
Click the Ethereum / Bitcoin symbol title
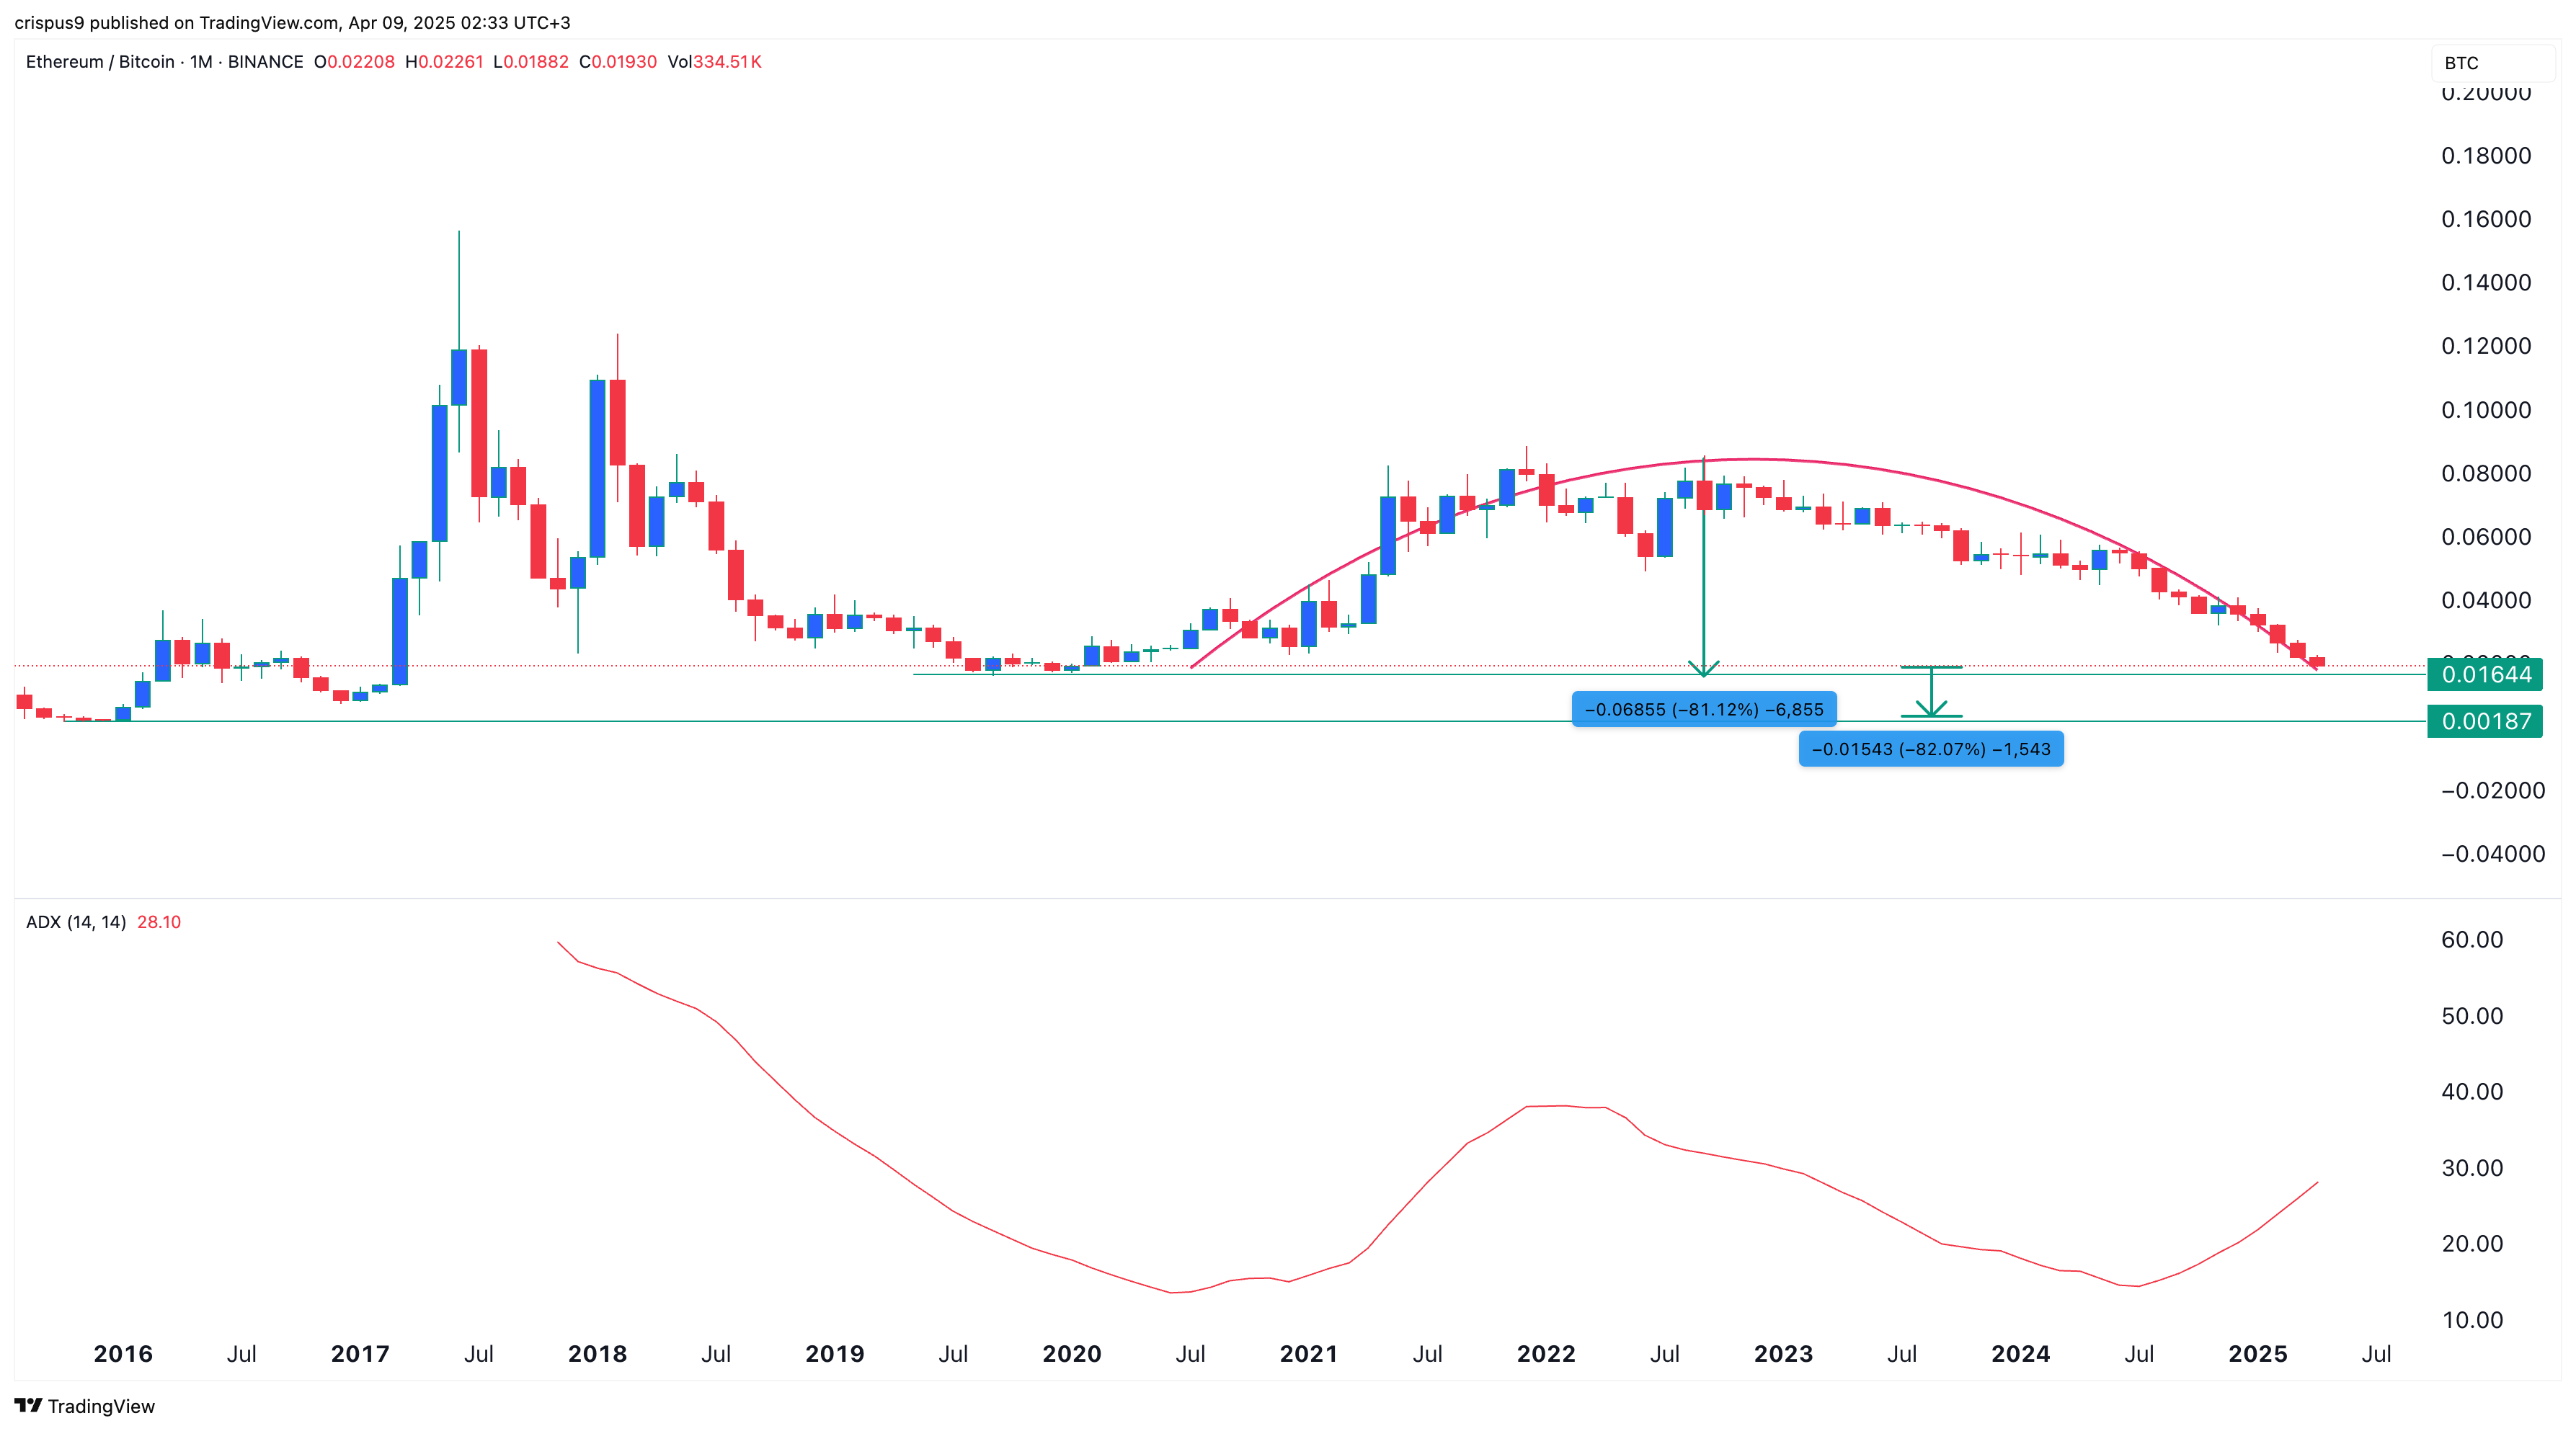(x=100, y=62)
